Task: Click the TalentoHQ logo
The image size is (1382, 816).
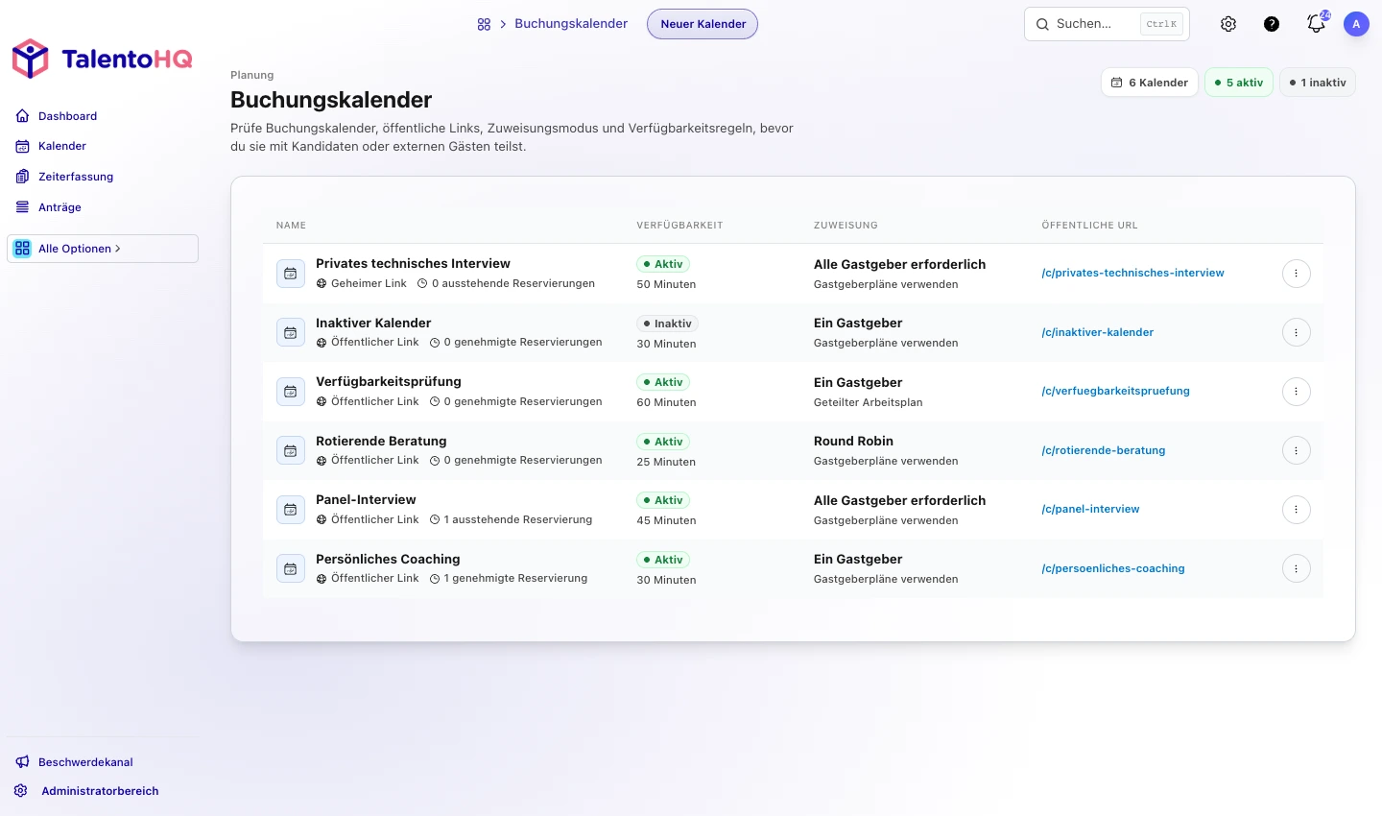Action: coord(102,59)
